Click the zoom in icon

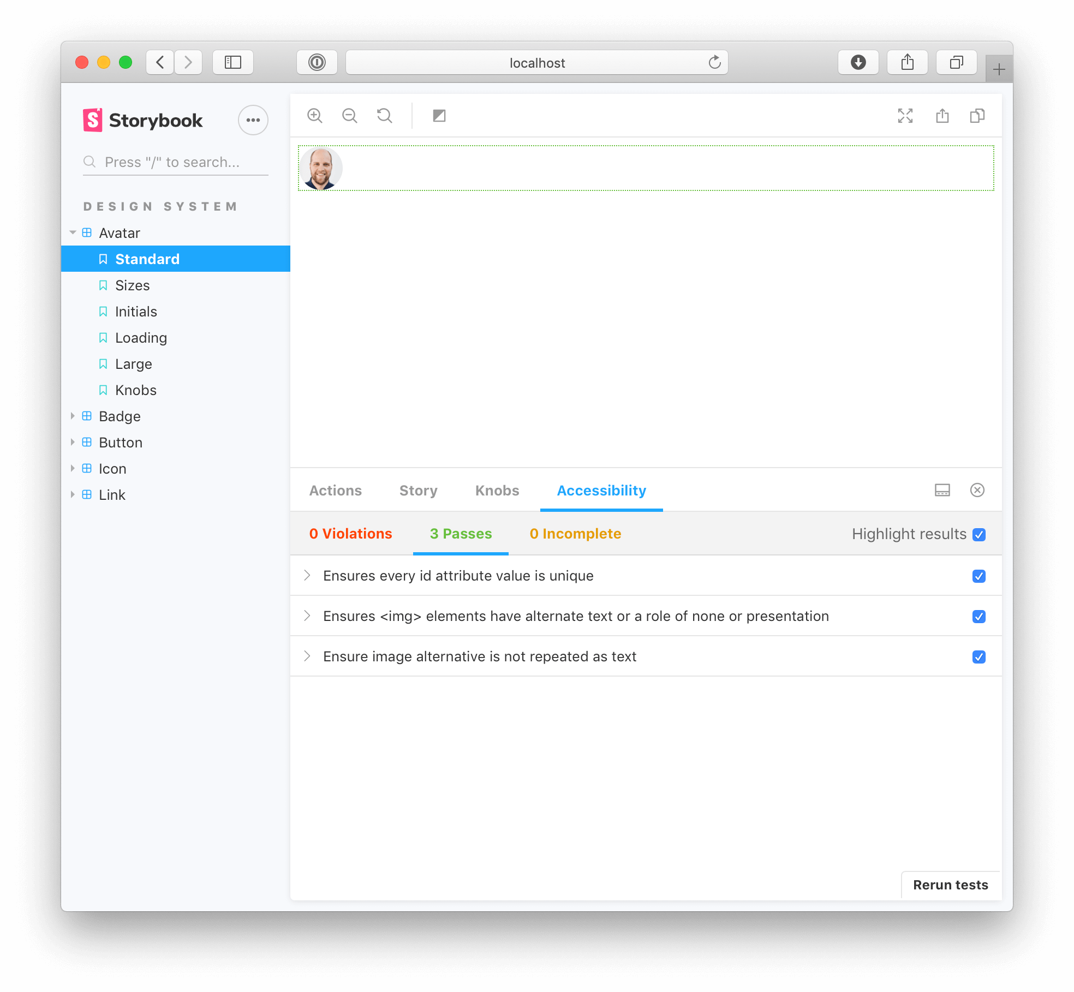[x=315, y=115]
